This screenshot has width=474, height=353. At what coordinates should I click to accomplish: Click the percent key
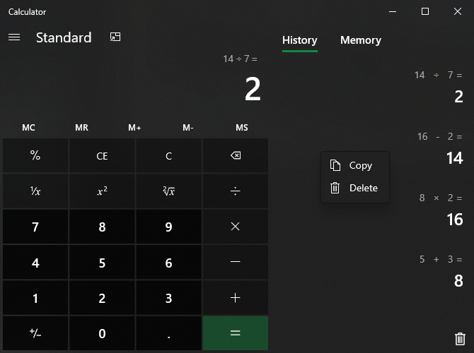[x=35, y=156]
